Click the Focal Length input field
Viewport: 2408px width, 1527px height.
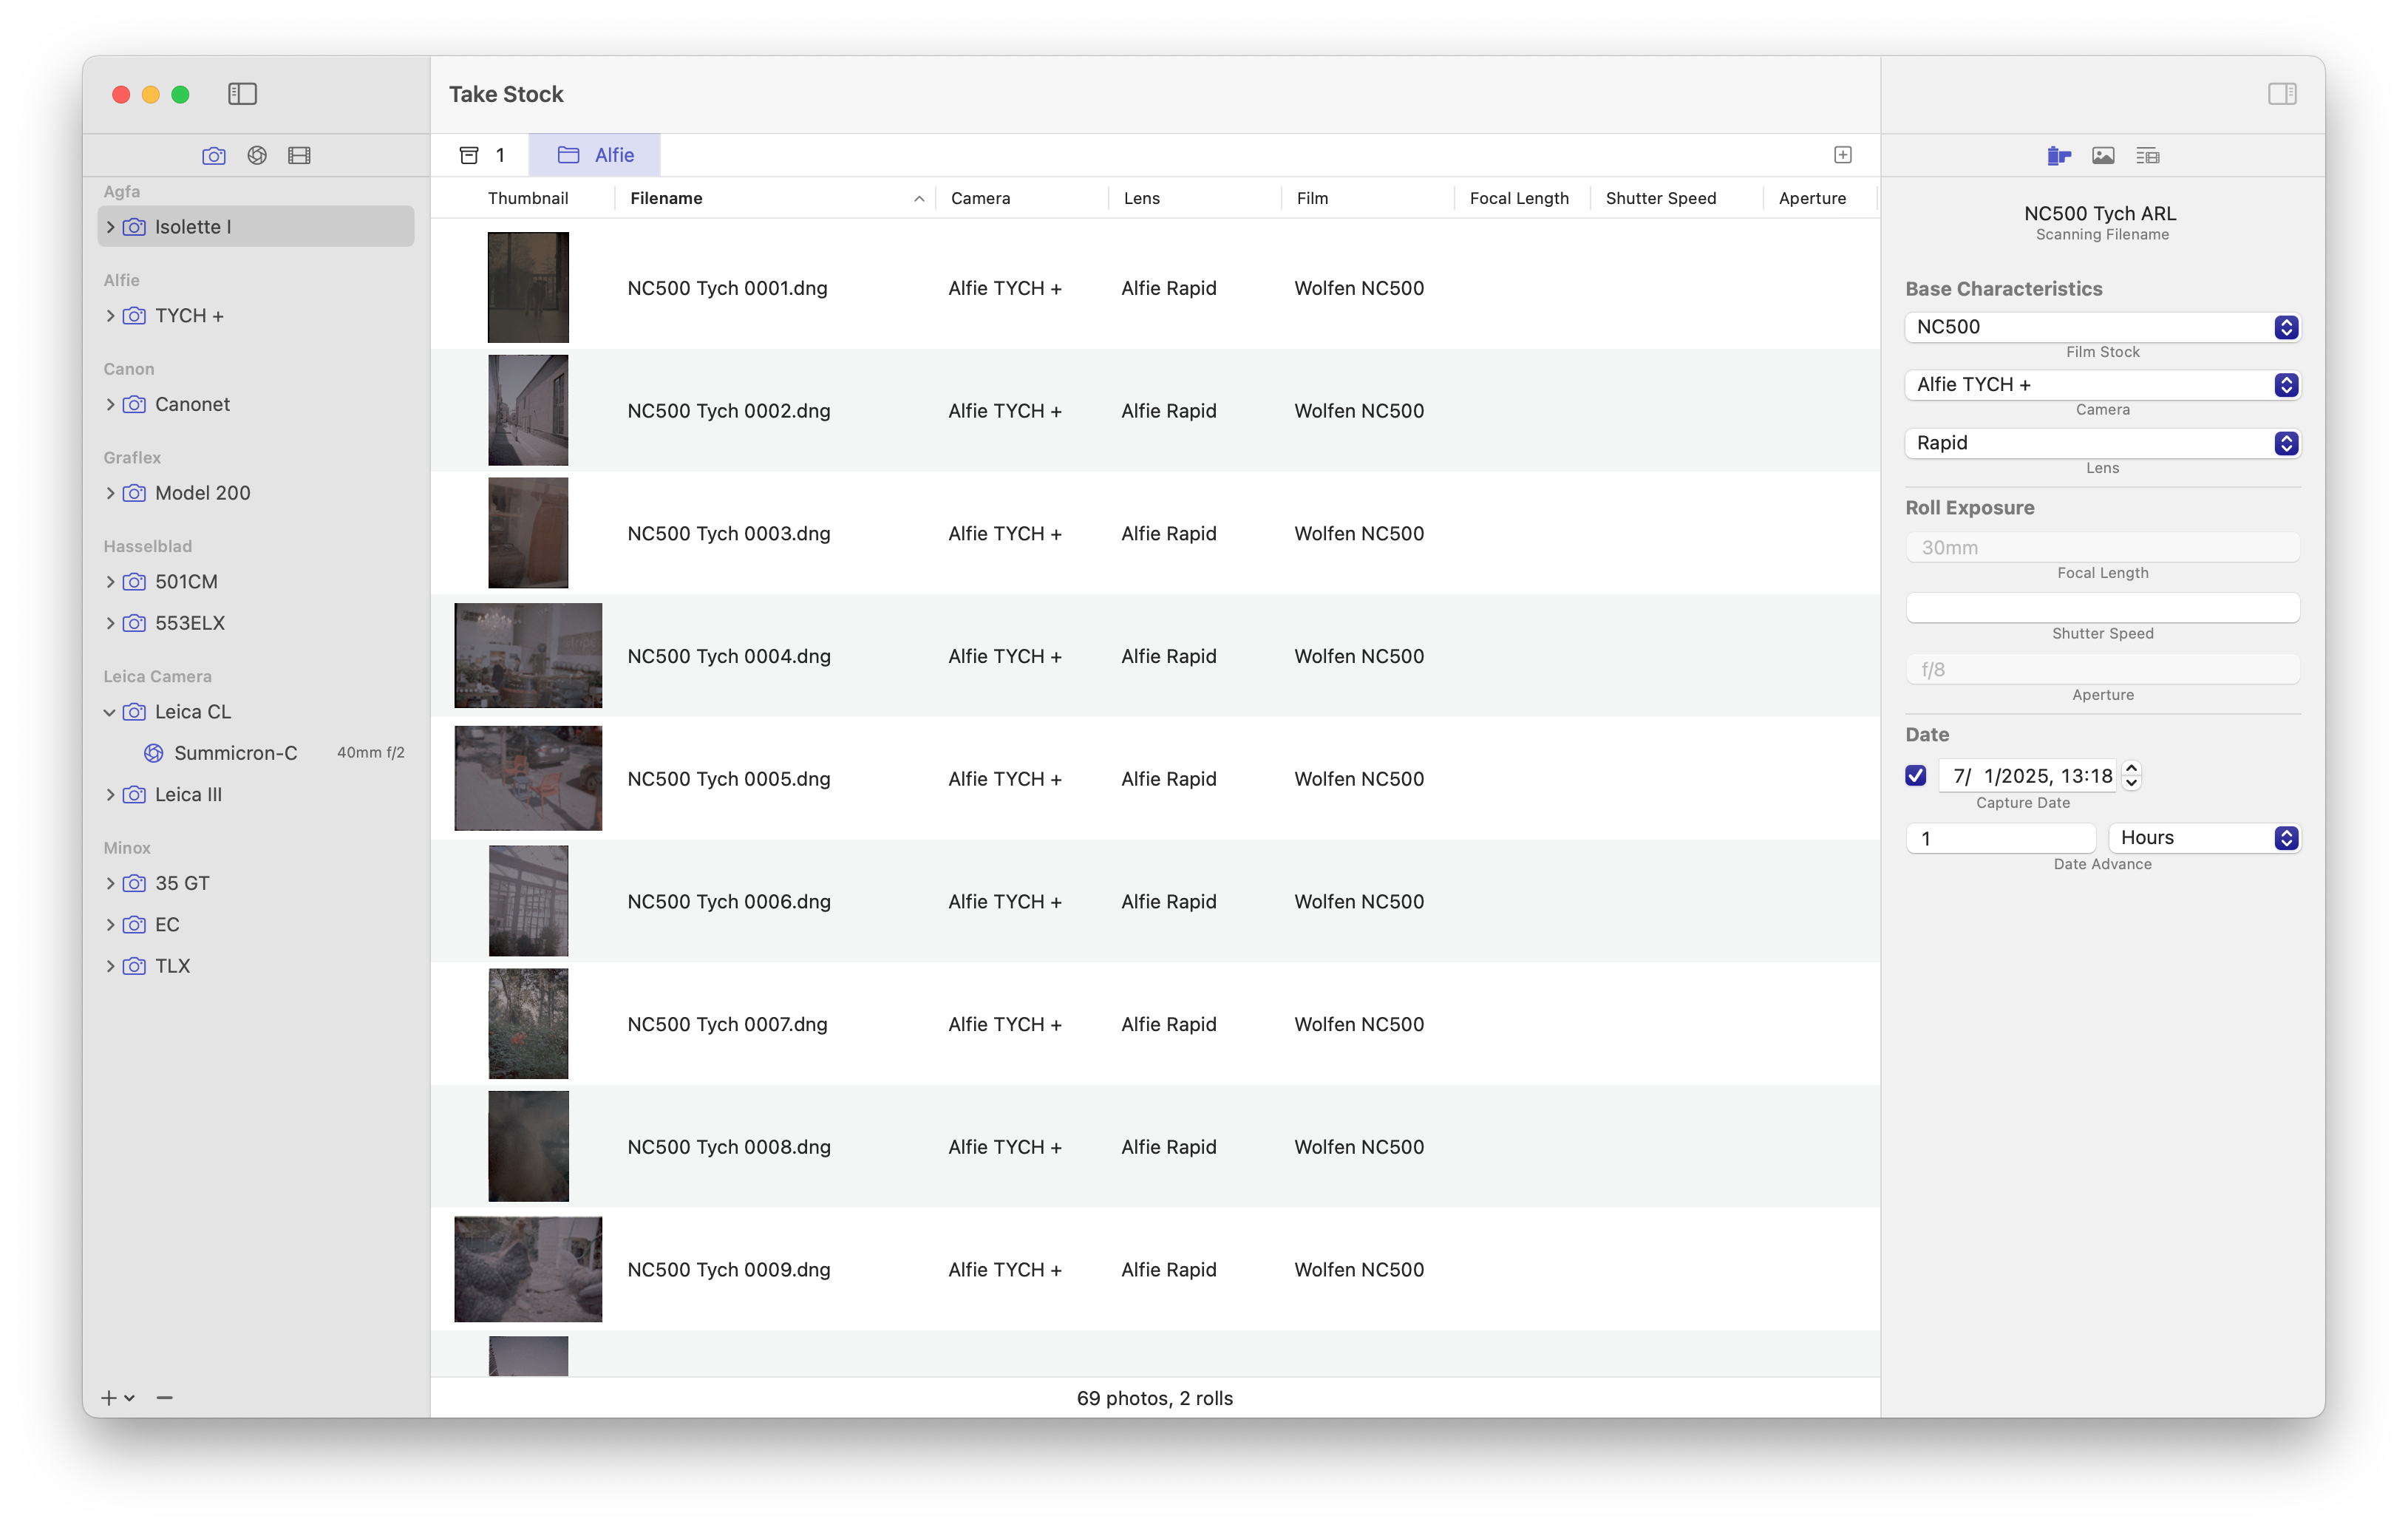point(2102,547)
